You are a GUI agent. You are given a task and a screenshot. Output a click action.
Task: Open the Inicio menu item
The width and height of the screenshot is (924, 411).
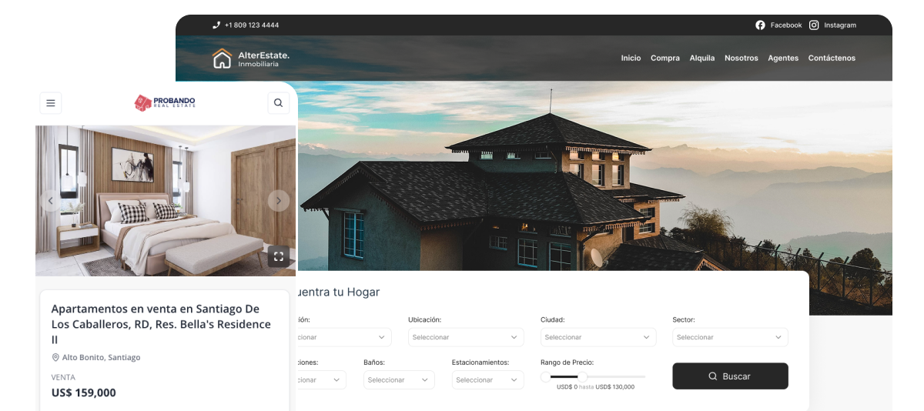click(x=631, y=58)
